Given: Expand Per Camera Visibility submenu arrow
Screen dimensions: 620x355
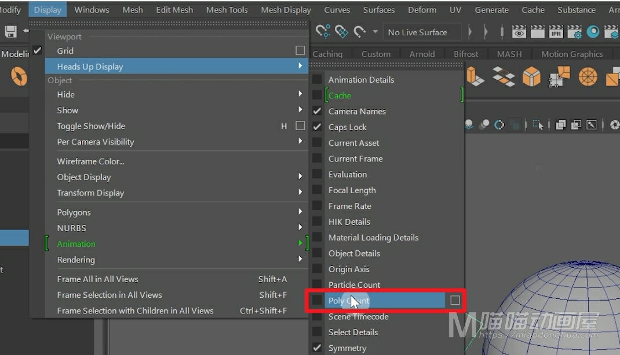Looking at the screenshot, I should click(x=300, y=141).
